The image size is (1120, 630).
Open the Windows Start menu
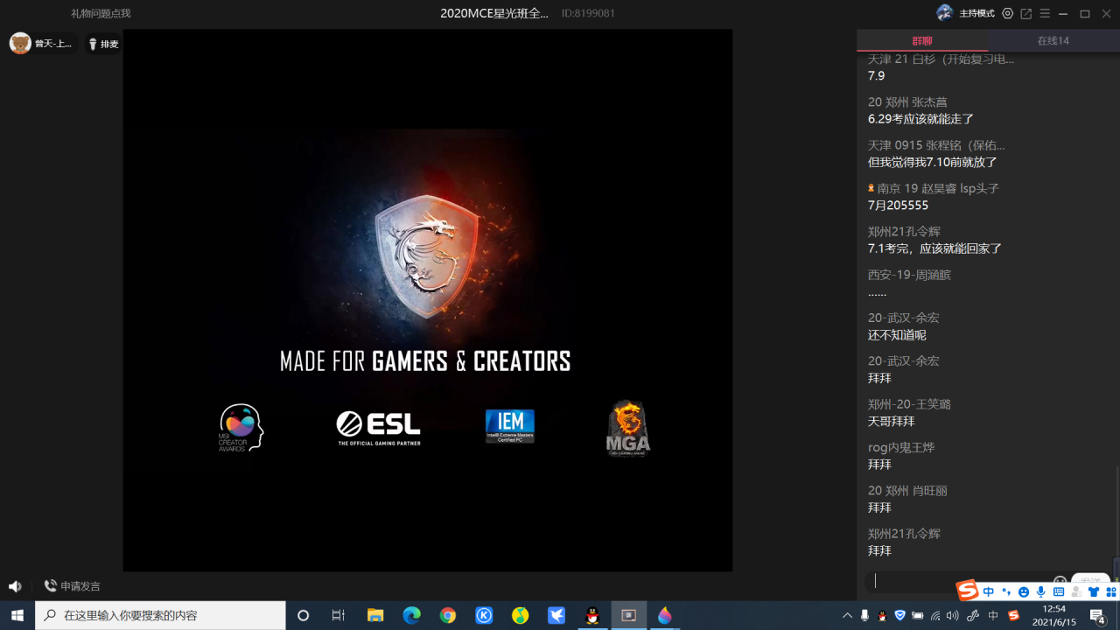[17, 615]
